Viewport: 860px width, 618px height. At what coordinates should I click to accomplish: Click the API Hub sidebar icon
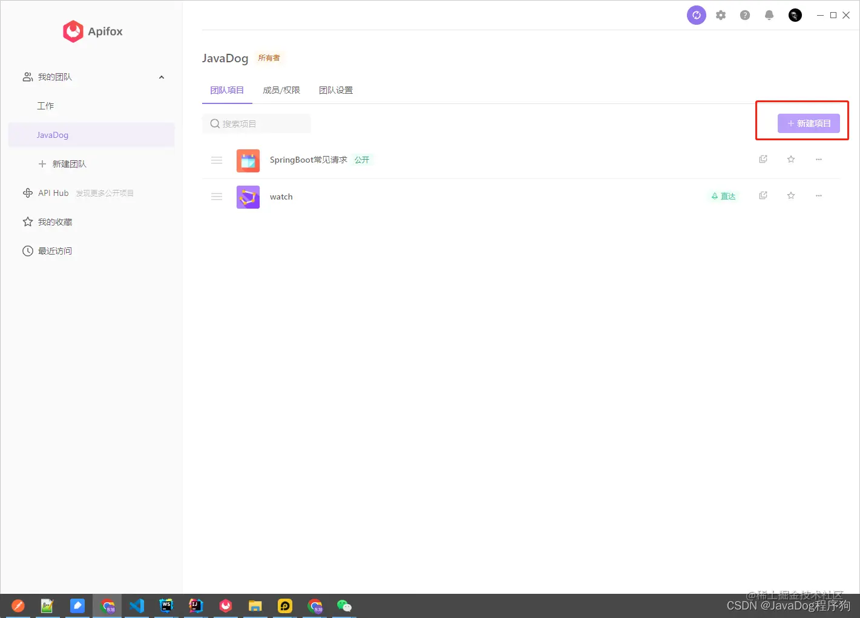pyautogui.click(x=28, y=193)
